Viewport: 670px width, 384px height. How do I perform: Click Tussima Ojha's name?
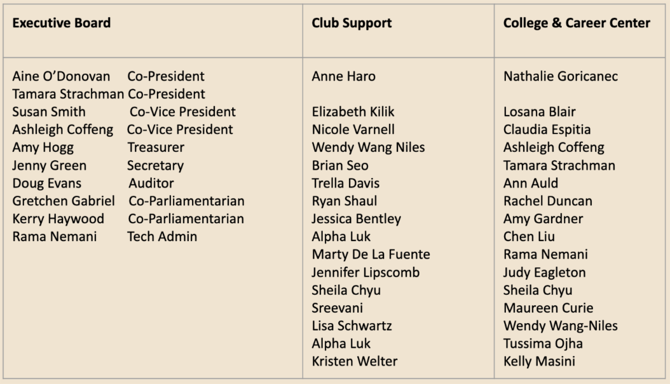point(543,343)
